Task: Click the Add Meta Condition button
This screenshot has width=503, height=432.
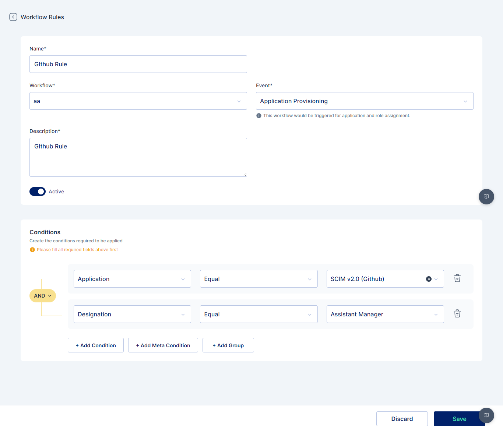Action: tap(163, 345)
